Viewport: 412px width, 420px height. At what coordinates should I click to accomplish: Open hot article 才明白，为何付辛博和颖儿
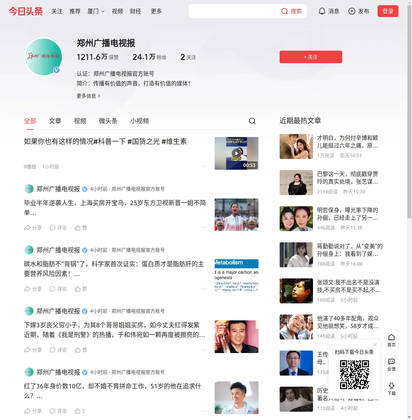pyautogui.click(x=348, y=142)
